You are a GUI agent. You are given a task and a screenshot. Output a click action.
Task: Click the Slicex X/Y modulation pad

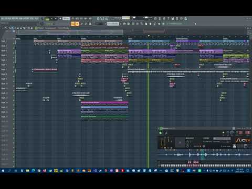pyautogui.click(x=180, y=143)
